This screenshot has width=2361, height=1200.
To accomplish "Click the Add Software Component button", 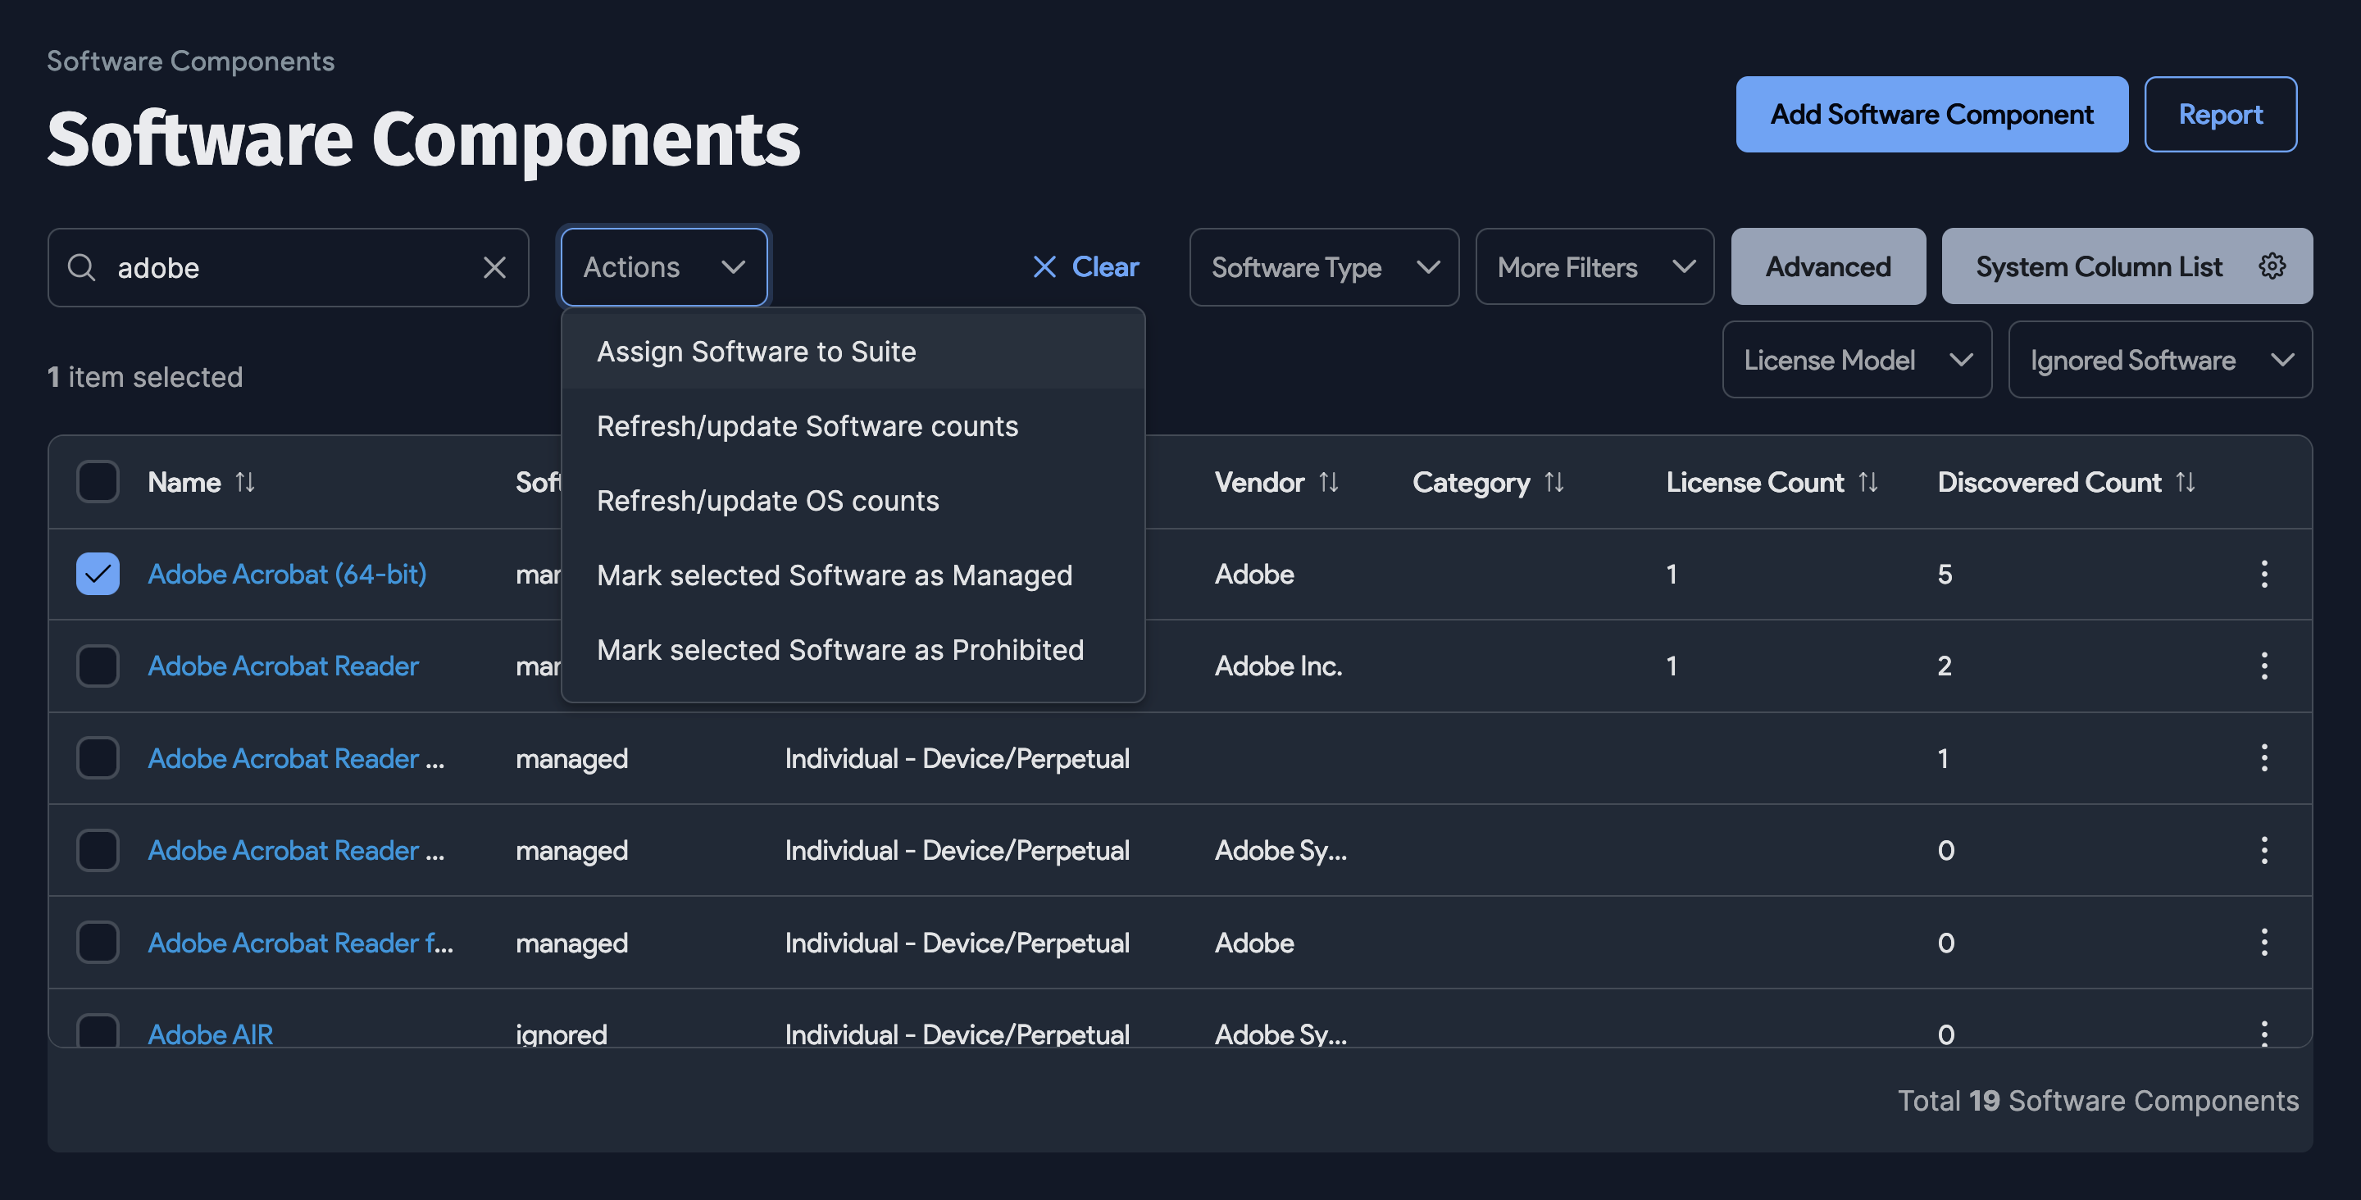I will point(1931,114).
